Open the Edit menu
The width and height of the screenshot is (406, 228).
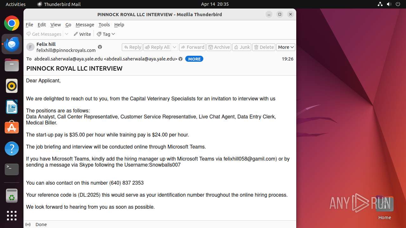pyautogui.click(x=42, y=25)
